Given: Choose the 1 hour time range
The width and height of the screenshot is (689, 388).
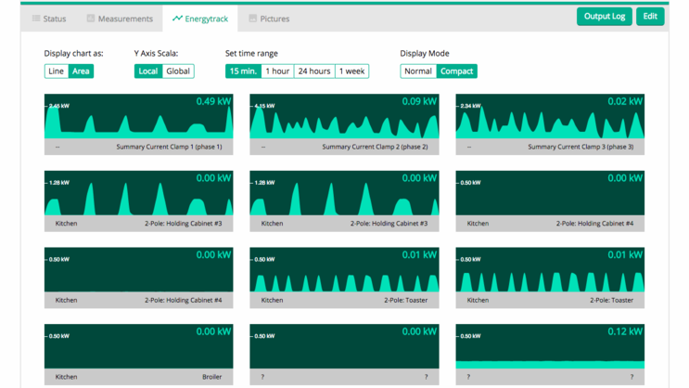Looking at the screenshot, I should tap(277, 71).
